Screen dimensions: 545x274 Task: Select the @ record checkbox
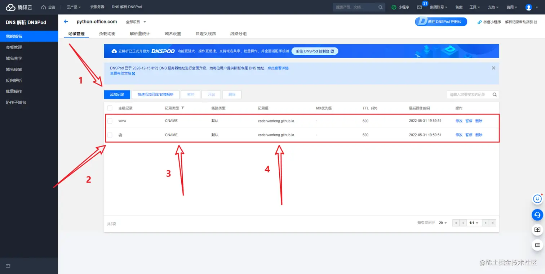tap(110, 135)
